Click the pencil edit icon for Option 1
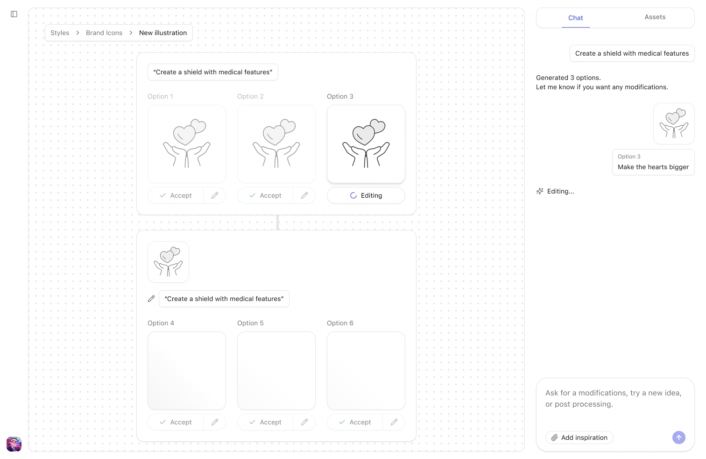This screenshot has height=459, width=706. tap(215, 195)
